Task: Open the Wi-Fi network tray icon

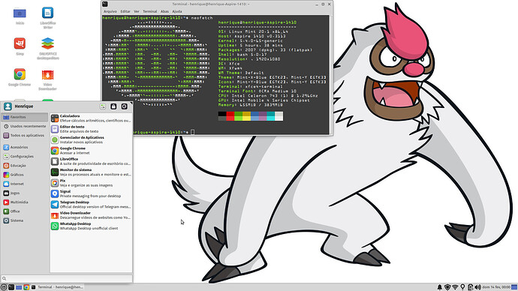Action: [x=455, y=287]
